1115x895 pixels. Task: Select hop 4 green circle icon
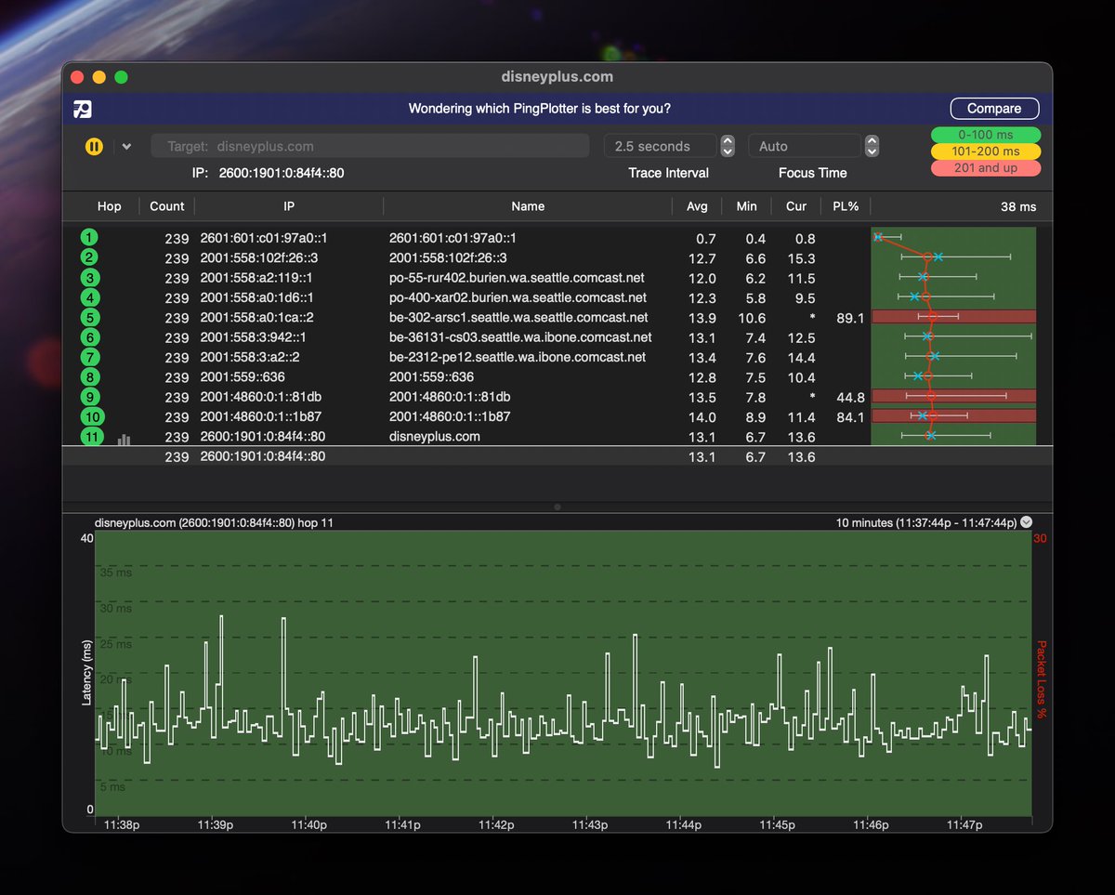[89, 297]
